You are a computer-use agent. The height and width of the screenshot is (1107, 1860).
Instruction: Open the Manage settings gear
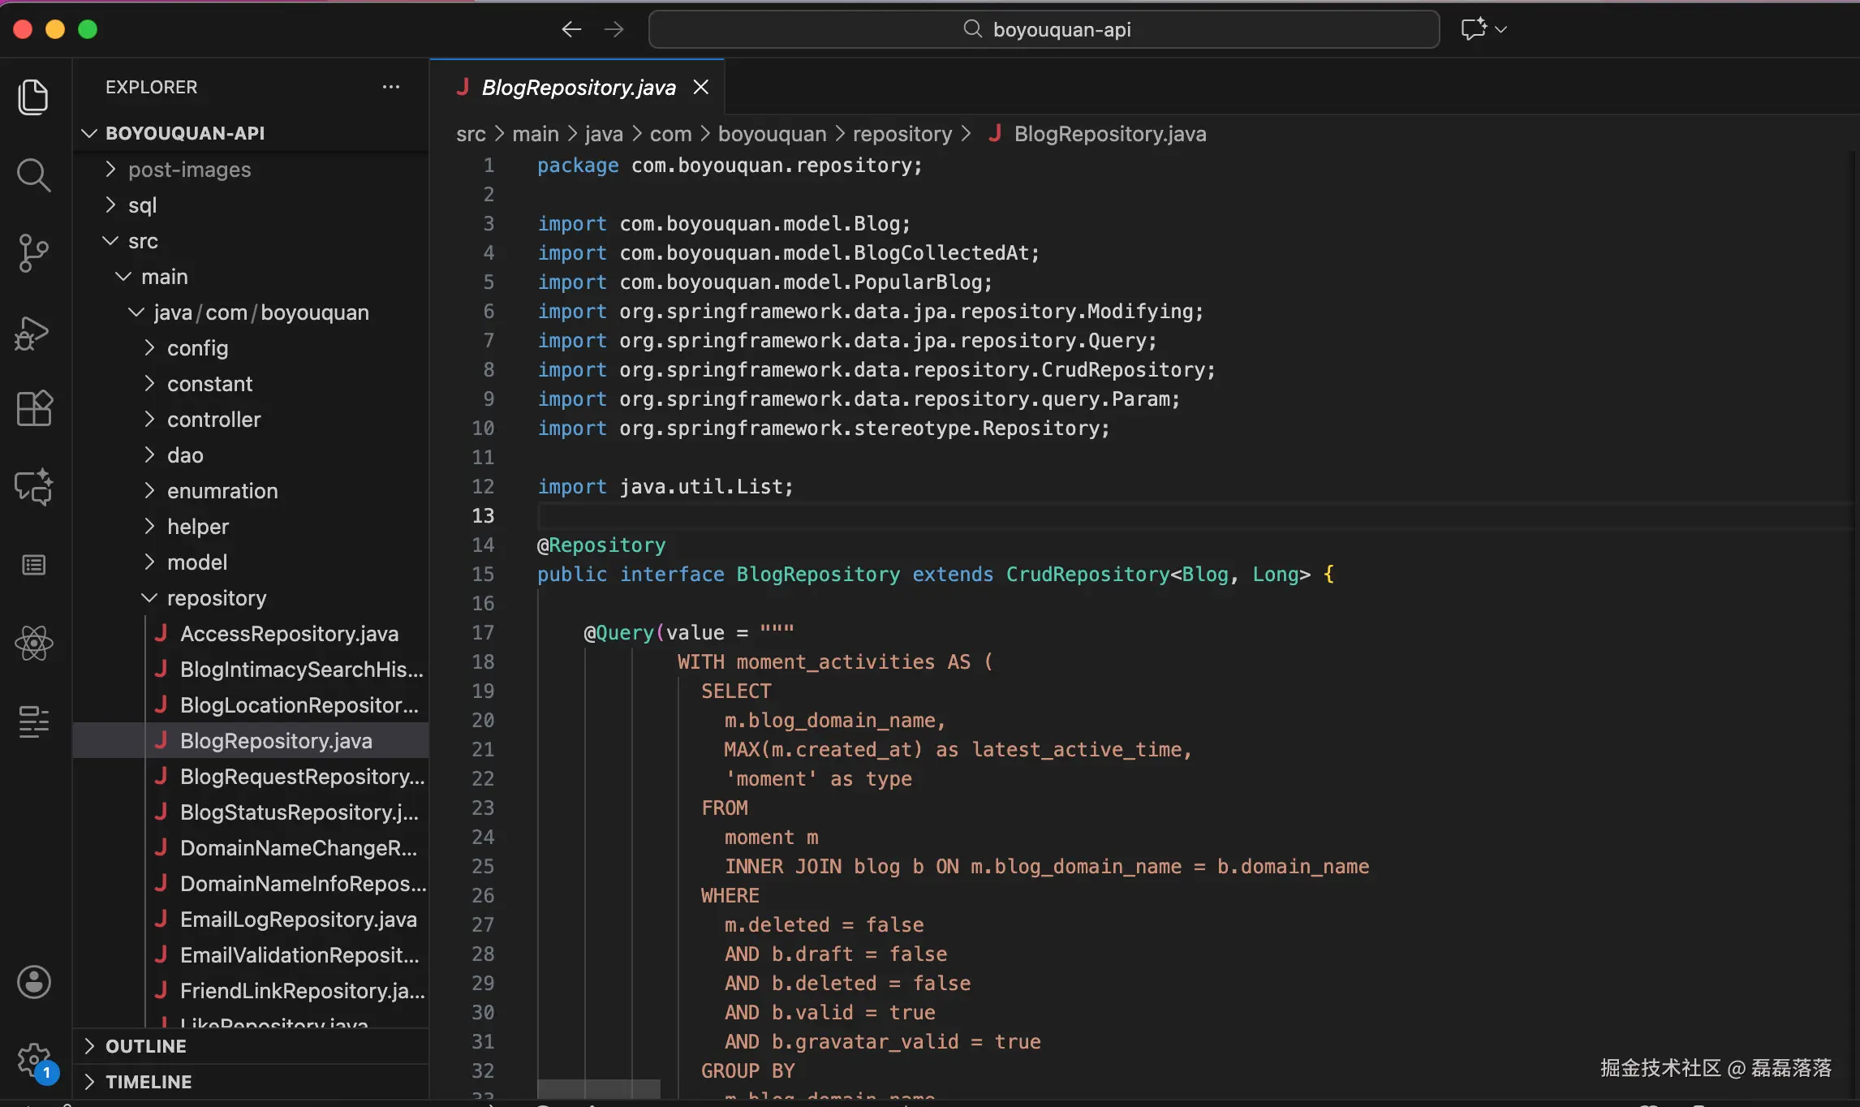(x=33, y=1059)
